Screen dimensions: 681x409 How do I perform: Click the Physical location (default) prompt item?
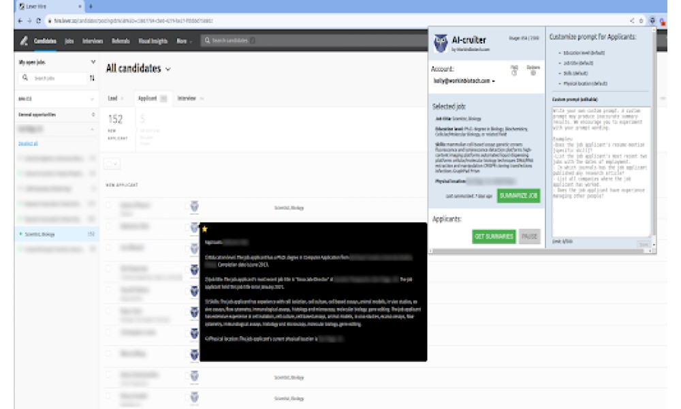[585, 83]
